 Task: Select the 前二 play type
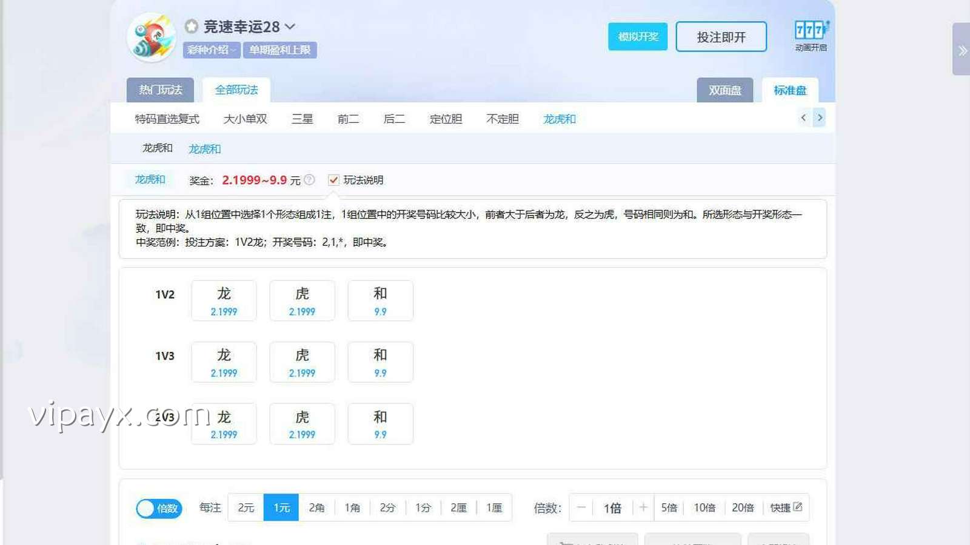(x=348, y=119)
